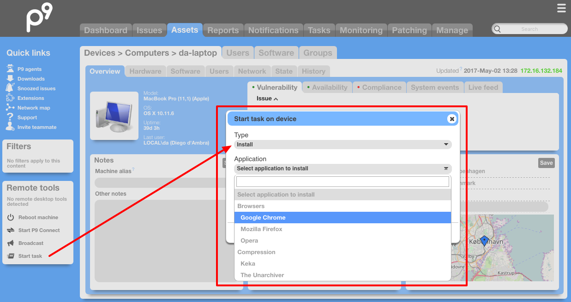The height and width of the screenshot is (302, 571).
Task: Open the Monitoring tab
Action: (361, 30)
